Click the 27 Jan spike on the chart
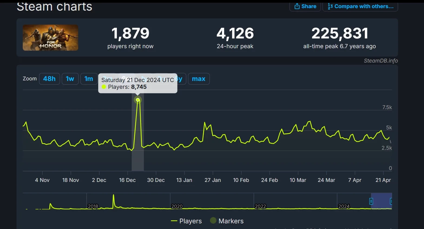This screenshot has height=229, width=424. coord(205,123)
